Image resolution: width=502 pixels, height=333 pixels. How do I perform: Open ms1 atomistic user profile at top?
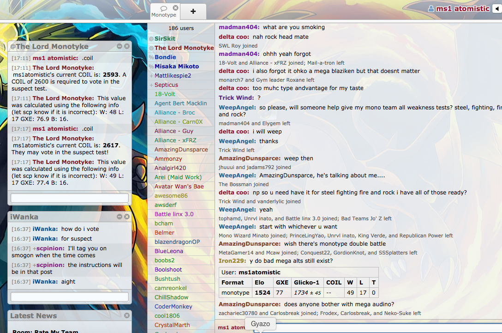coord(459,9)
